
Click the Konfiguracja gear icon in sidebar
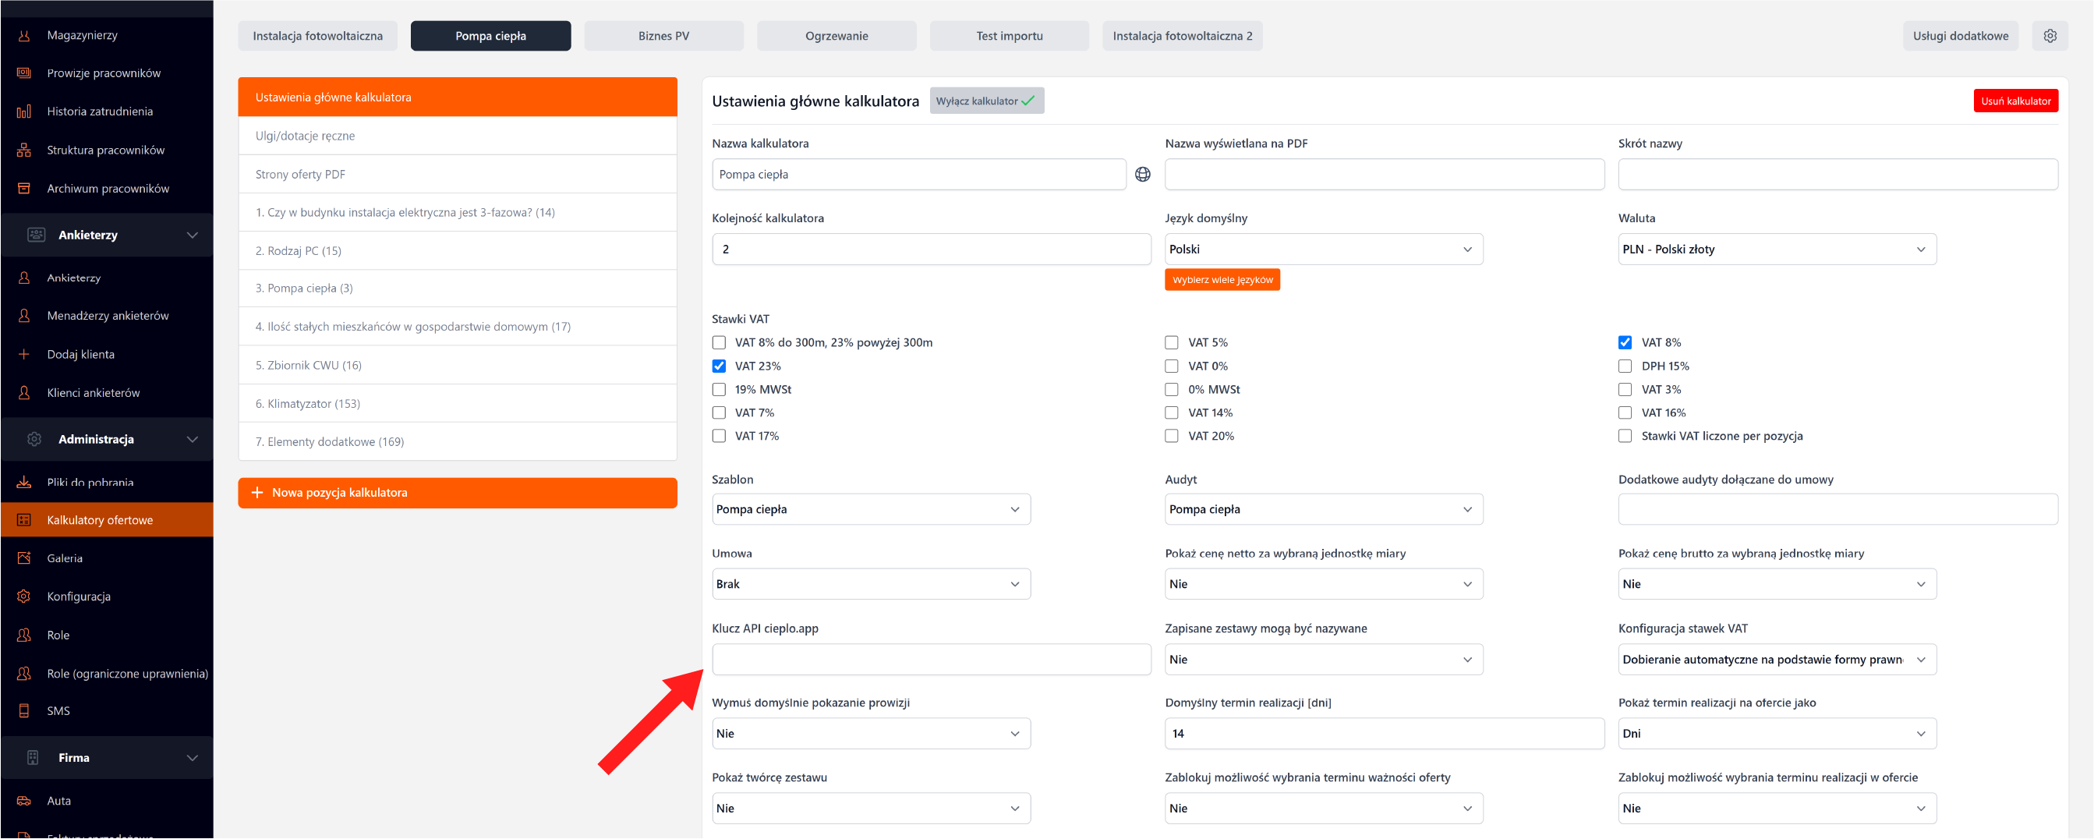click(x=24, y=596)
